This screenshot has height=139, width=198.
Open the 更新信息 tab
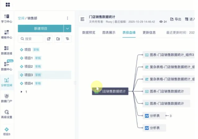point(149,32)
